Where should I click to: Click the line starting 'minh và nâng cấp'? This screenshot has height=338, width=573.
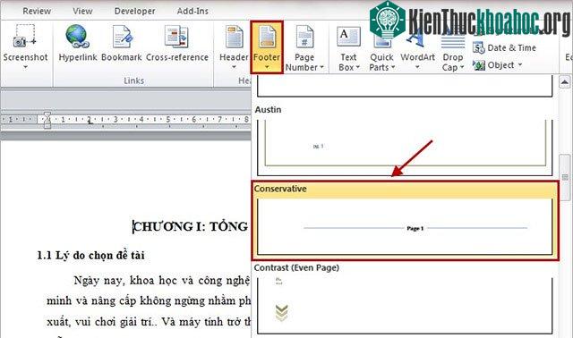[149, 301]
